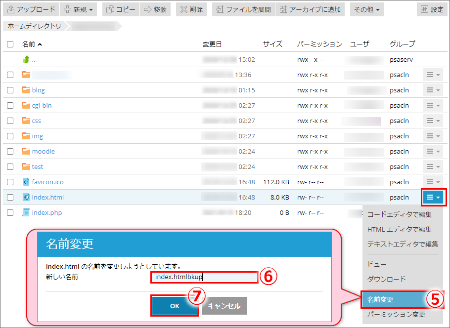Click the index.html globe file icon
This screenshot has height=328, width=450.
26,197
